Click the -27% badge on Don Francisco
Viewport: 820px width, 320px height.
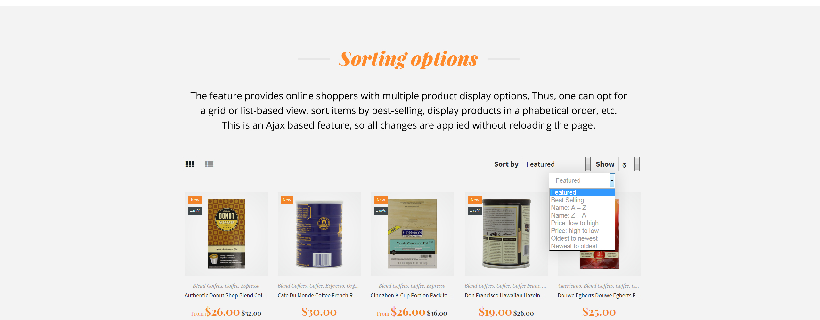click(475, 211)
